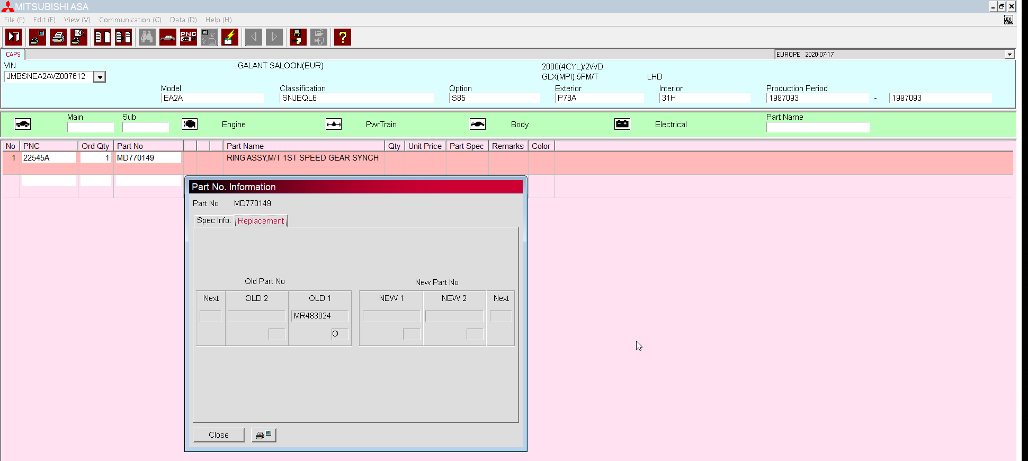Image resolution: width=1028 pixels, height=461 pixels.
Task: Click the red car vehicle toolbar icon
Action: pyautogui.click(x=168, y=37)
